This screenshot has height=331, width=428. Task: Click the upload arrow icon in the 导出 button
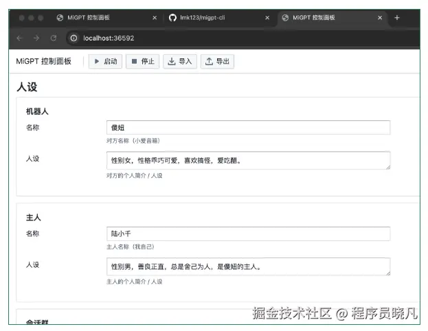pyautogui.click(x=209, y=61)
